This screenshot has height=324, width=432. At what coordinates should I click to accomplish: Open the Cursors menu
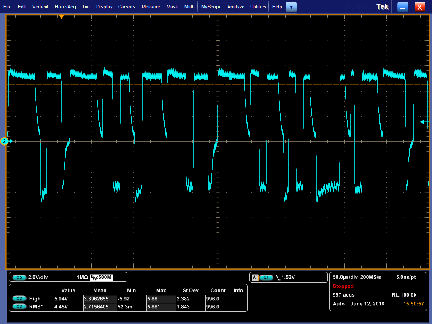(x=127, y=7)
